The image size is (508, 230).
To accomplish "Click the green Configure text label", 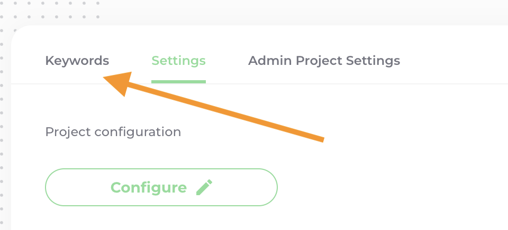I will [149, 187].
